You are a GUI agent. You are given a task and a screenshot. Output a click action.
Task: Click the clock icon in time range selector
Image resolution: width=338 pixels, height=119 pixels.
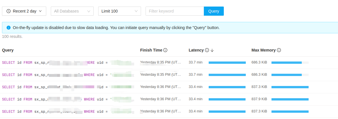9,11
